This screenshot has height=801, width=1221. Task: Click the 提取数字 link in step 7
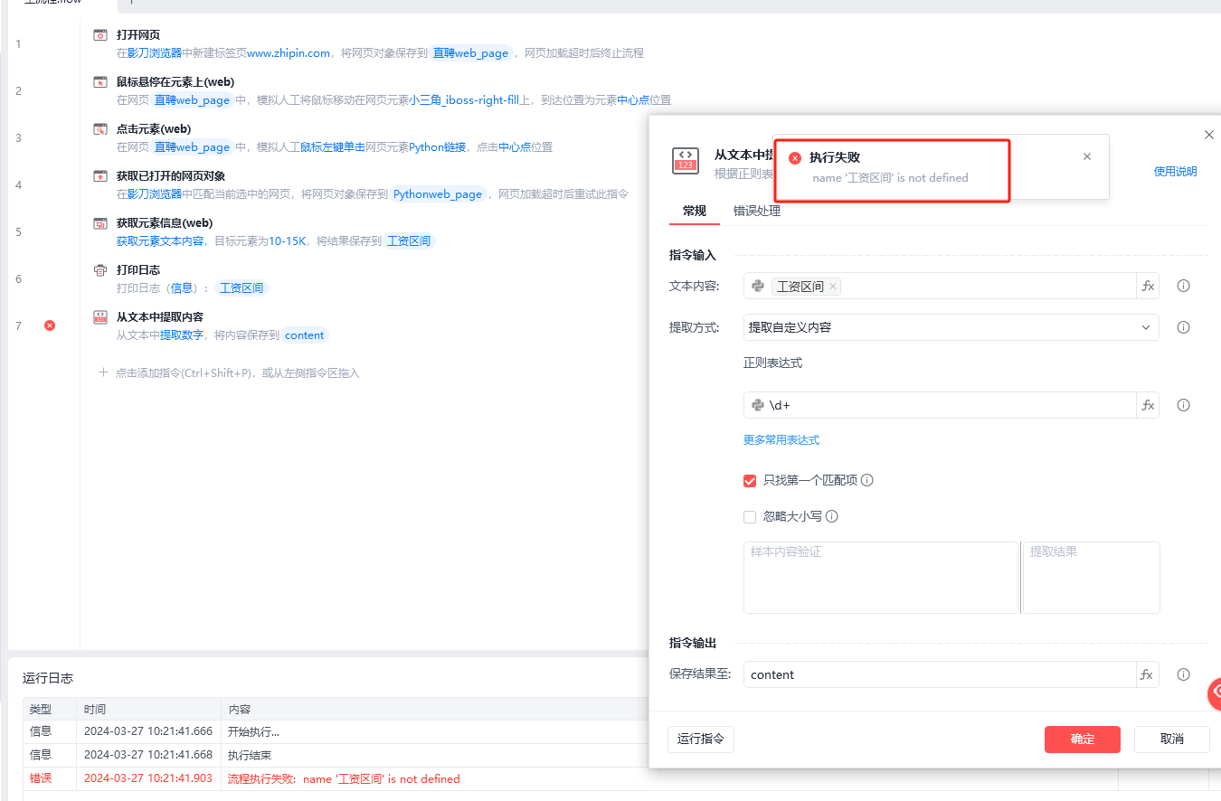click(x=182, y=335)
